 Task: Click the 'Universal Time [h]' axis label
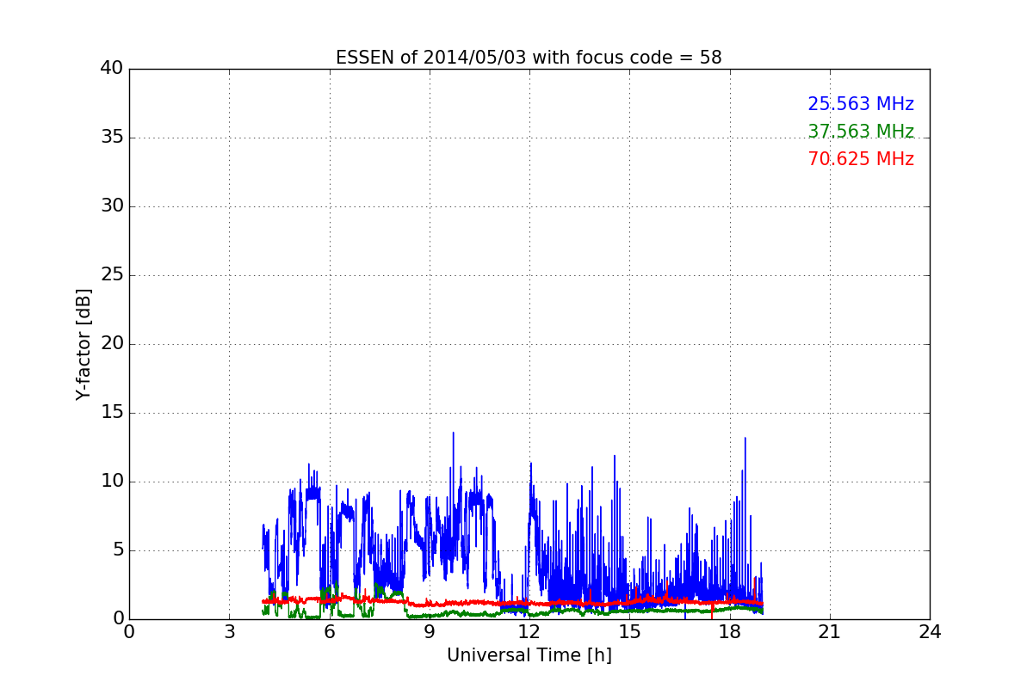(529, 655)
